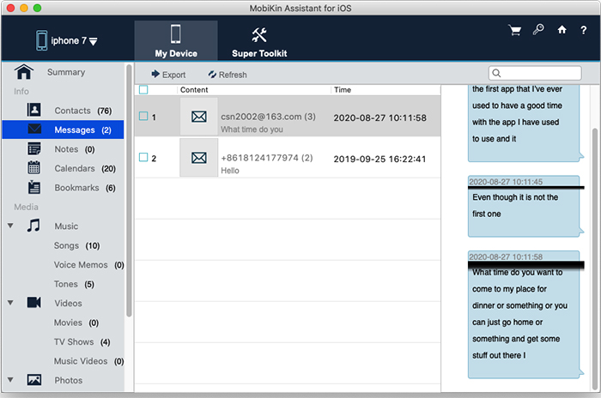This screenshot has width=601, height=398.
Task: Check the box for message row 2
Action: [x=143, y=157]
